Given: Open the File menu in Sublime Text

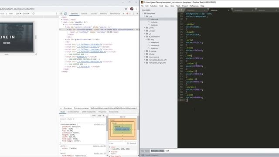Looking at the screenshot, I should [142, 6].
